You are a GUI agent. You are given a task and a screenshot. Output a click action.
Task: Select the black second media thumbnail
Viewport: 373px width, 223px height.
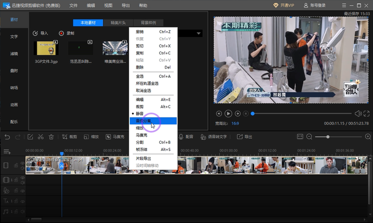[81, 48]
